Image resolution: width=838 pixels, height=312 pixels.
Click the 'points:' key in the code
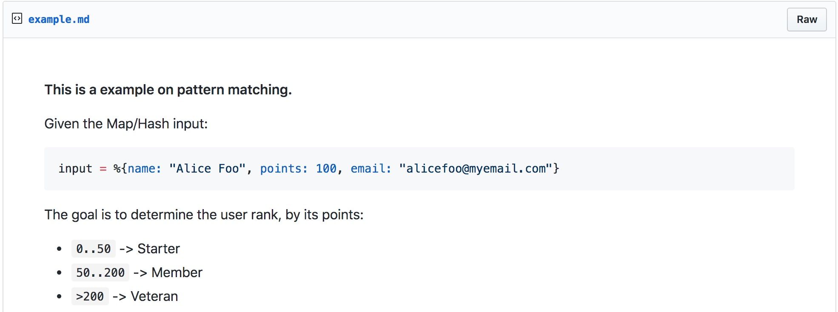tap(284, 169)
